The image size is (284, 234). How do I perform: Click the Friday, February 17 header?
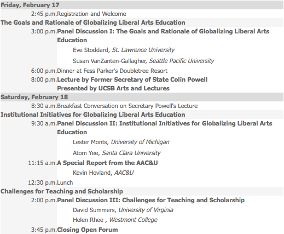coord(30,5)
